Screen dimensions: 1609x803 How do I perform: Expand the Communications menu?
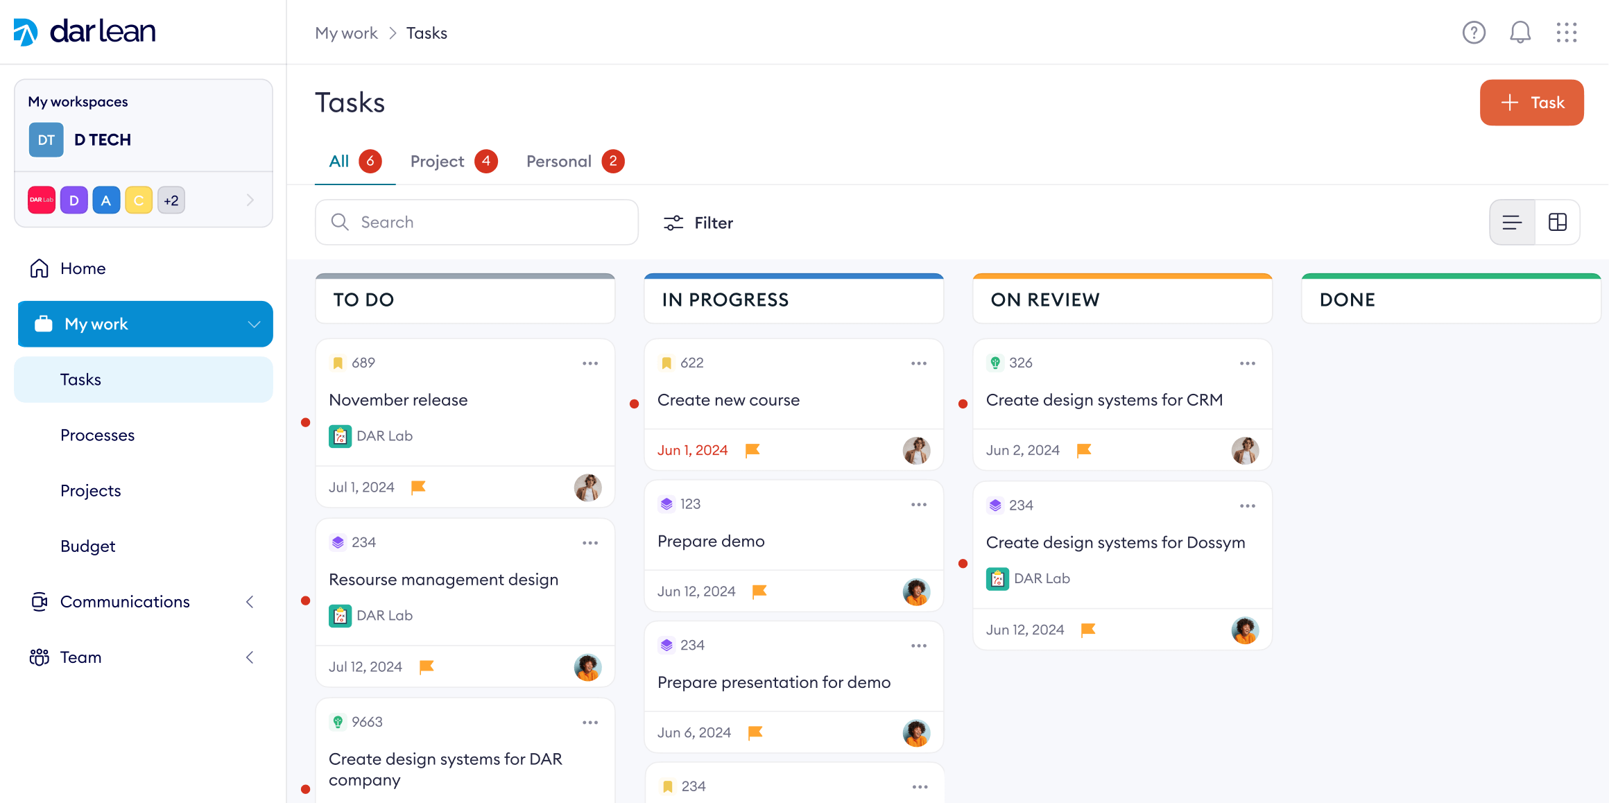250,602
